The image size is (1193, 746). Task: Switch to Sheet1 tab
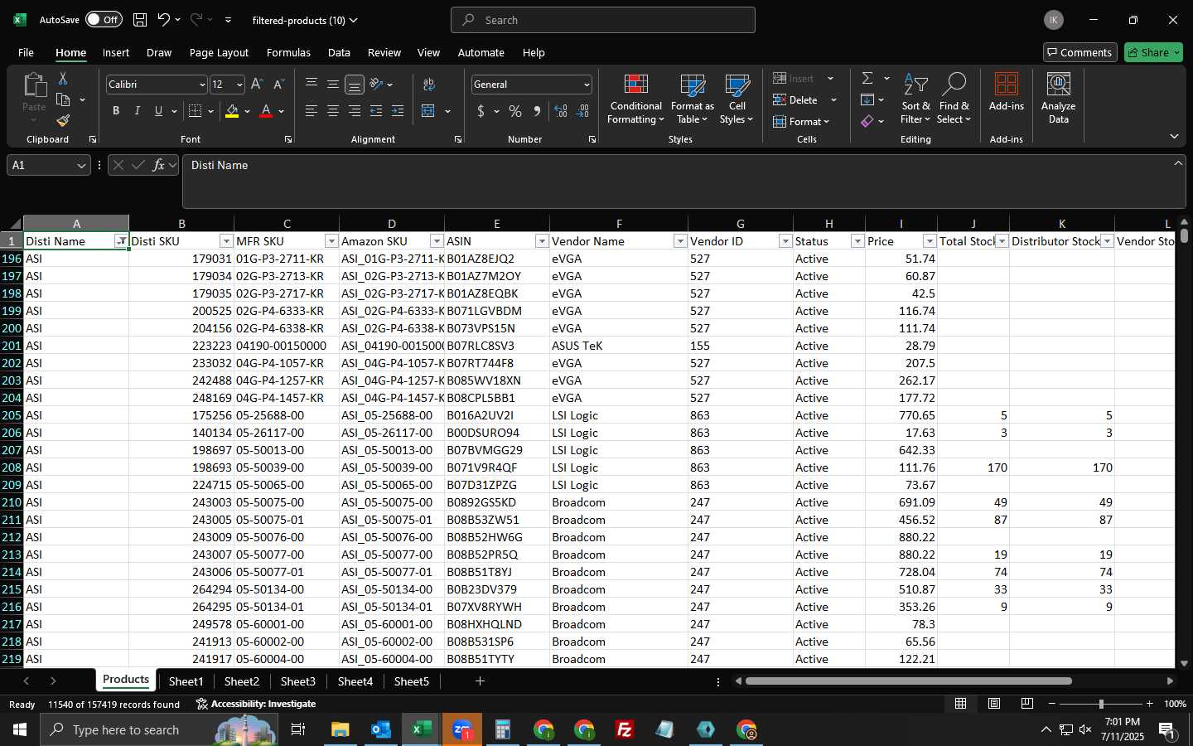click(x=186, y=681)
